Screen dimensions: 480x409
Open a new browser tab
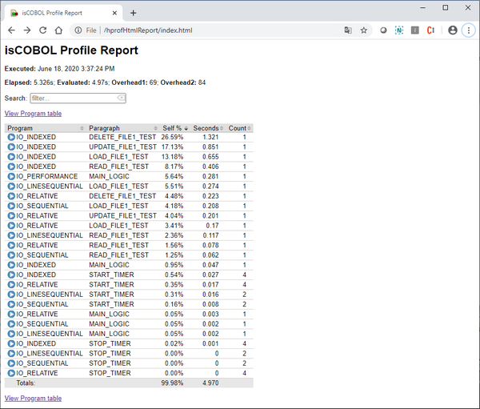click(133, 13)
